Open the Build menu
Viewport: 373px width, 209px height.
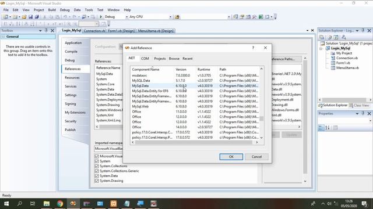[x=52, y=10]
